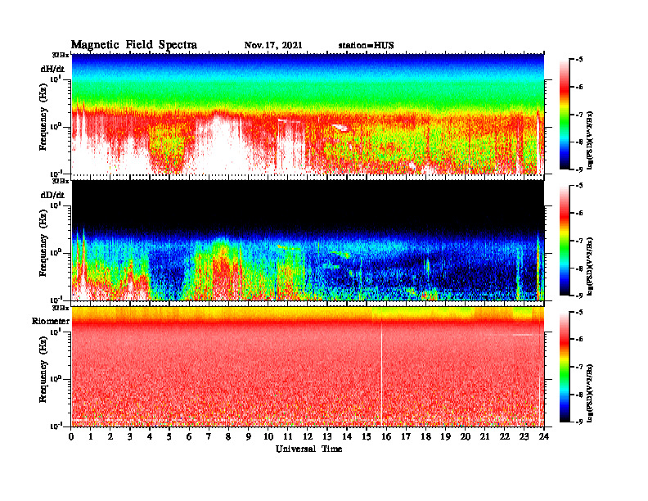Screen dimensions: 648x501
Task: Click the "-5" value on dH/dt color bar
Action: point(580,60)
